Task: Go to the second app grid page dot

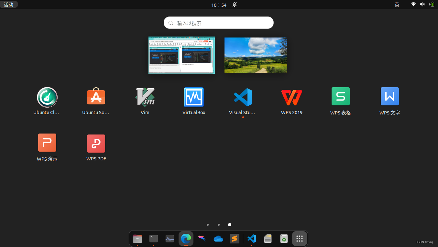Action: pos(219,224)
